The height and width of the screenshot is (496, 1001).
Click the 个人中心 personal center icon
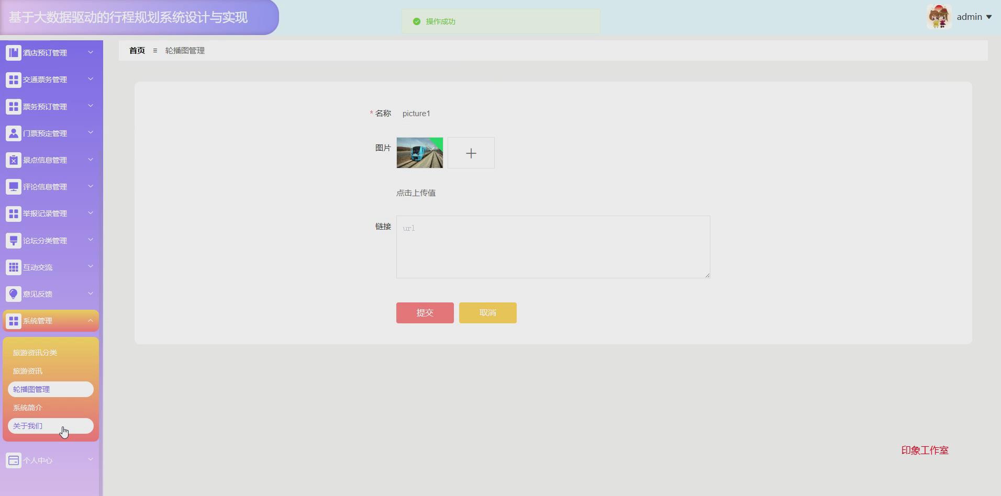pos(13,460)
